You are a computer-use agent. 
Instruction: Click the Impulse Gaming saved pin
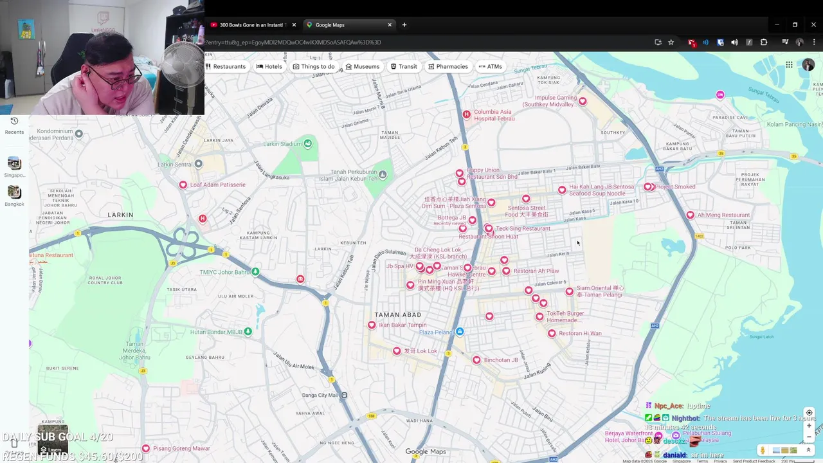click(583, 101)
